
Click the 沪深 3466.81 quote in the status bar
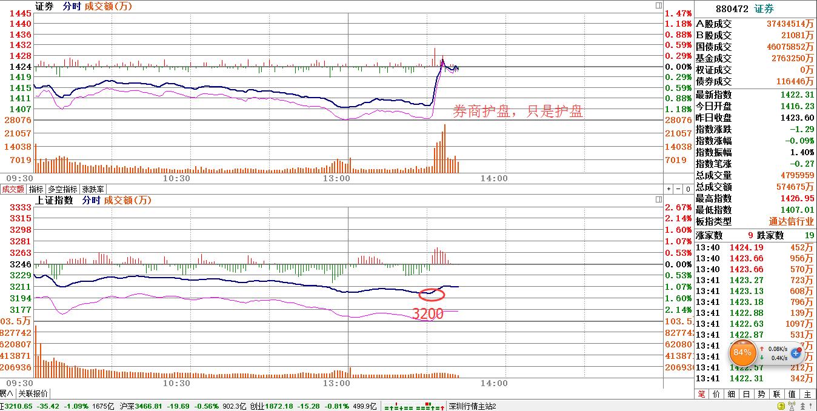141,406
